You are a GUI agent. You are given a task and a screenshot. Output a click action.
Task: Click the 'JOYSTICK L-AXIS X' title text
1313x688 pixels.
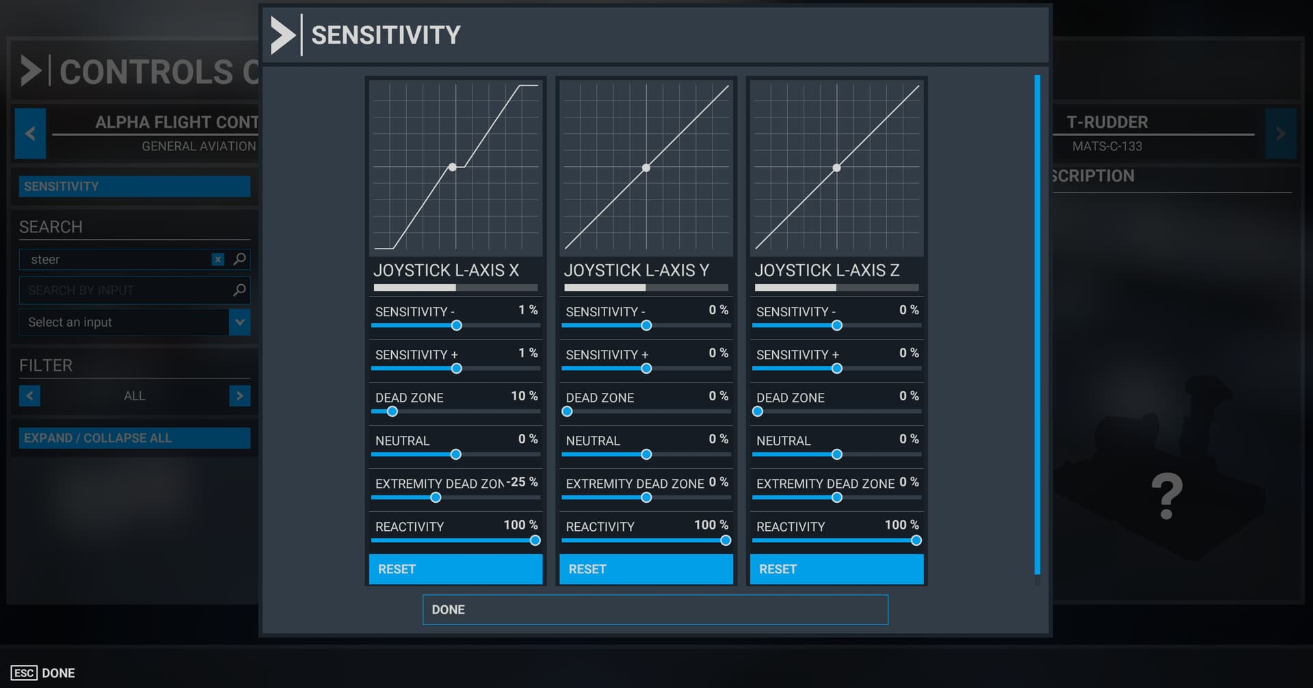click(x=447, y=271)
